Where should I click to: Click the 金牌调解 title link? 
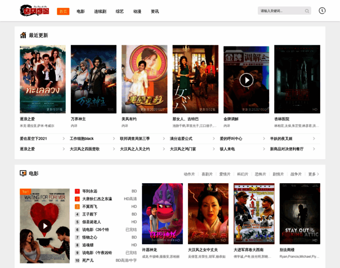tap(231, 119)
